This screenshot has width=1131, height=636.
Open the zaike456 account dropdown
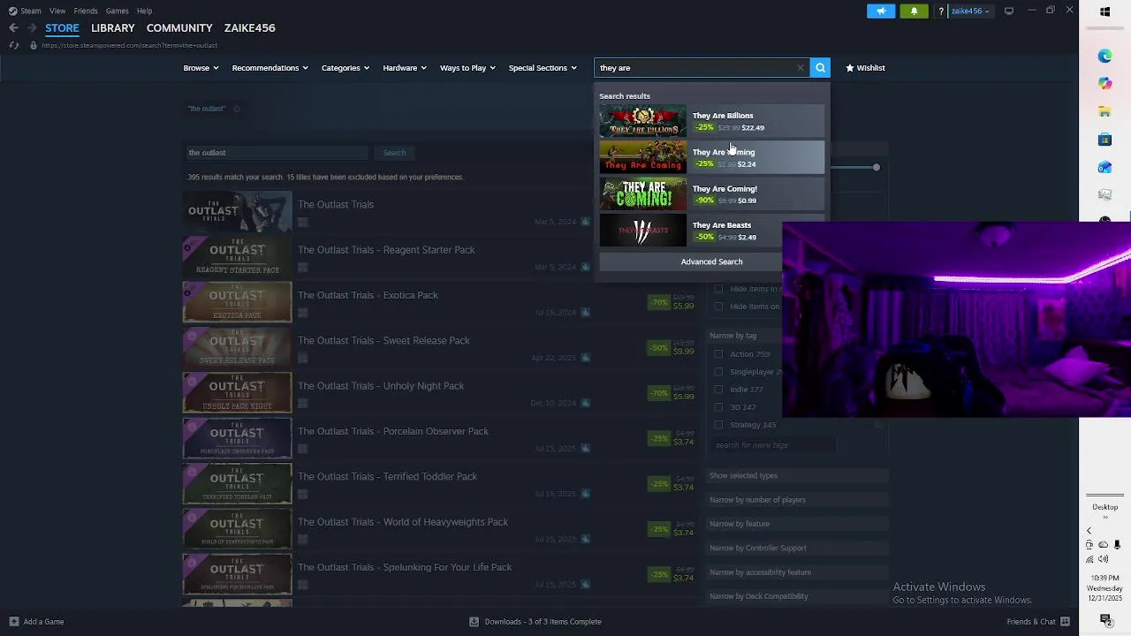point(970,11)
